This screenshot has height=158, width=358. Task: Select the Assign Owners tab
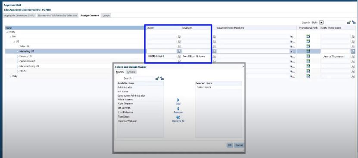(90, 15)
